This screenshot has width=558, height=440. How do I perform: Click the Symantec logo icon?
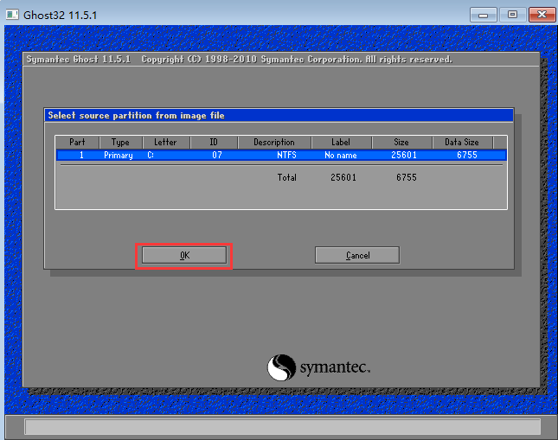[x=282, y=367]
